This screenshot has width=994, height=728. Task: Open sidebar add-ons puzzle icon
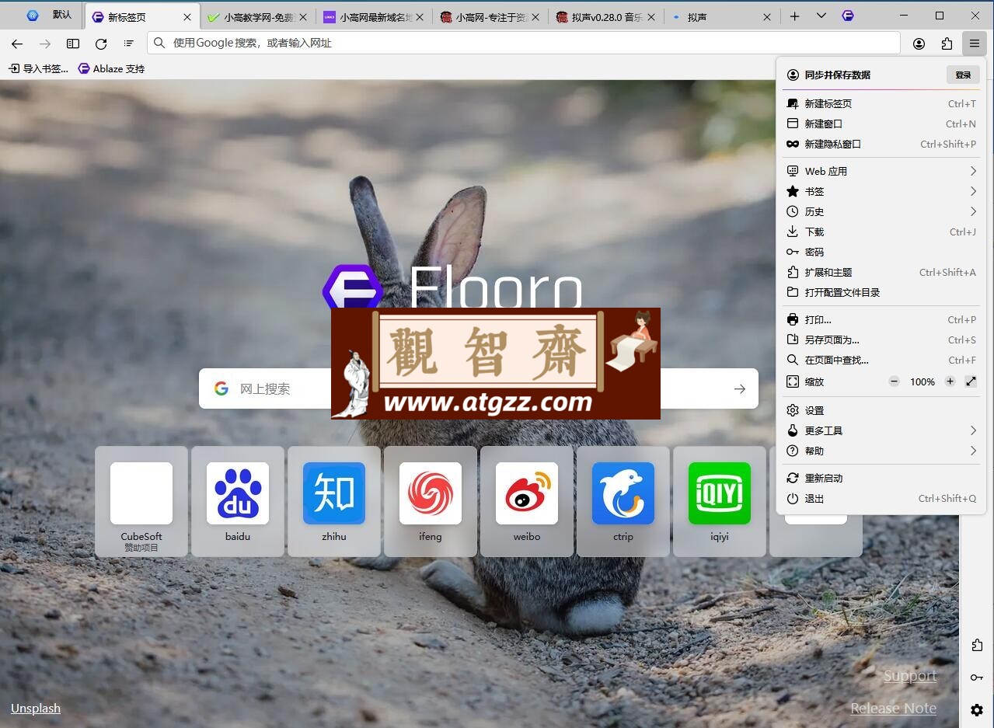pyautogui.click(x=977, y=645)
